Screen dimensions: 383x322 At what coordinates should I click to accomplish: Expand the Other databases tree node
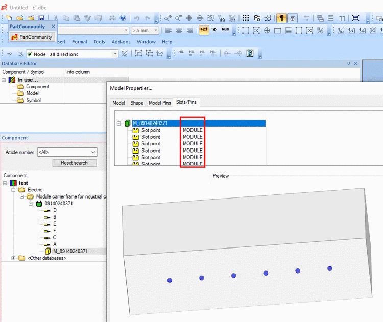pyautogui.click(x=13, y=258)
